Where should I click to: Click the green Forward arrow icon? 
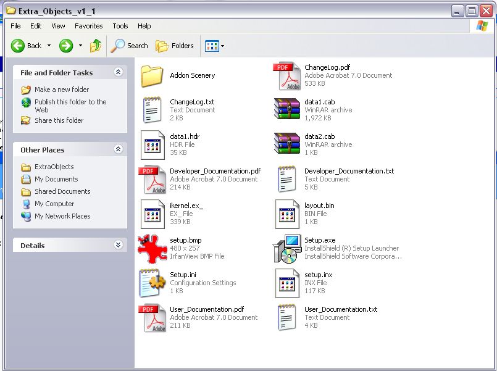coord(66,46)
